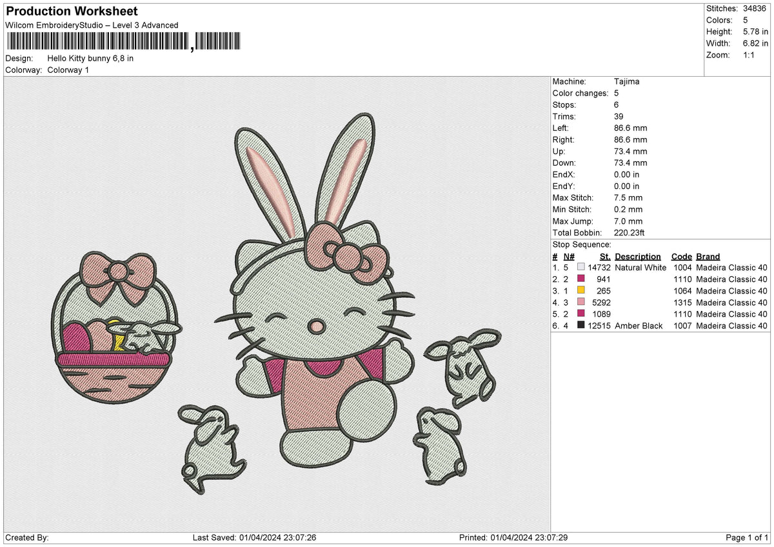
Task: Click the Created By label in the footer
Action: (27, 537)
